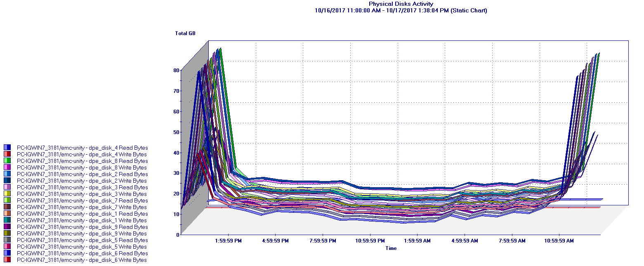
Task: Click the Physical Disks Activity chart title
Action: click(x=401, y=4)
